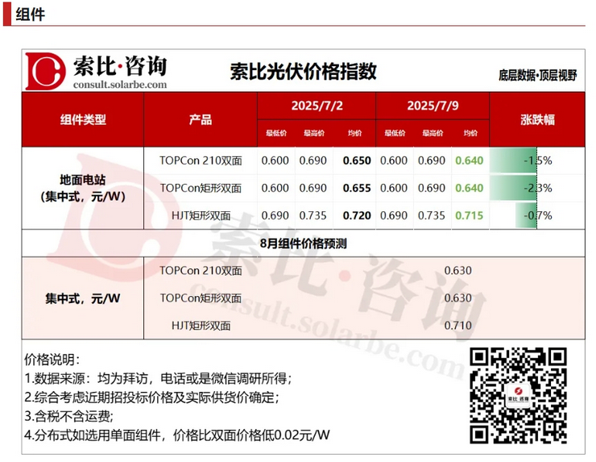Click green 0.640 in TOPCon 210双面 row
The image size is (596, 462).
coord(470,160)
